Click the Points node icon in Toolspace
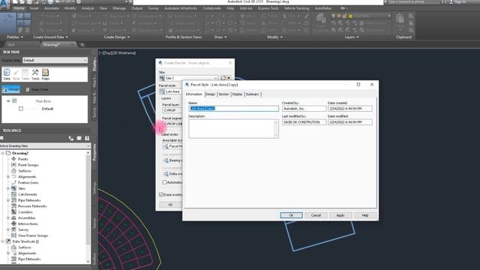This screenshot has height=270, width=480. pyautogui.click(x=13, y=159)
